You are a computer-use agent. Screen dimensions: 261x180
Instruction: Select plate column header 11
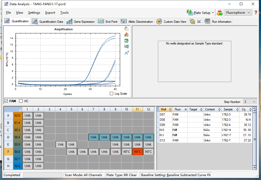(137, 109)
